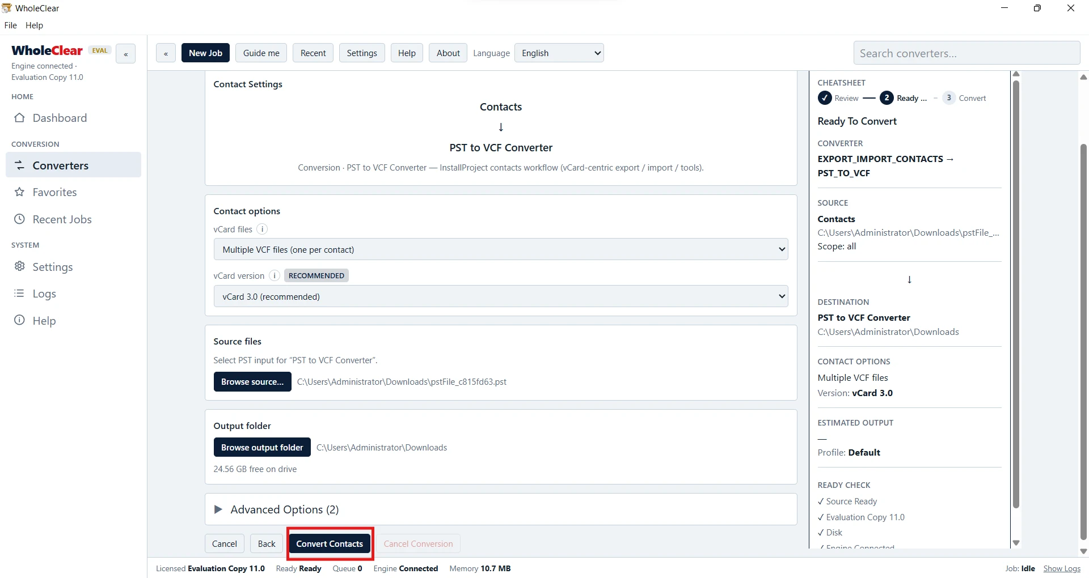The width and height of the screenshot is (1089, 578).
Task: Expand Advanced Options (2) section
Action: click(x=501, y=509)
